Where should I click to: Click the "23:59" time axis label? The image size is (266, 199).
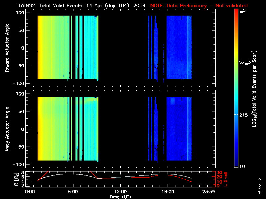[208, 192]
